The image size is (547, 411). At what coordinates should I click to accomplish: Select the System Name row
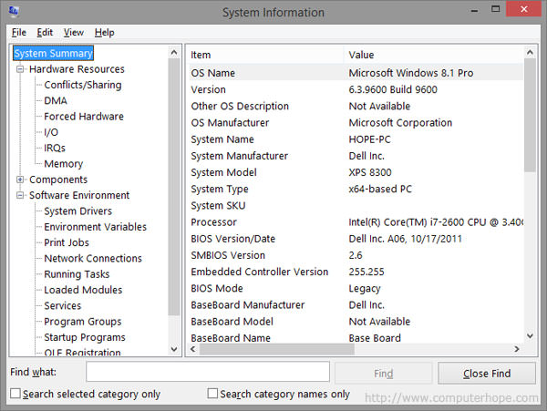(356, 139)
